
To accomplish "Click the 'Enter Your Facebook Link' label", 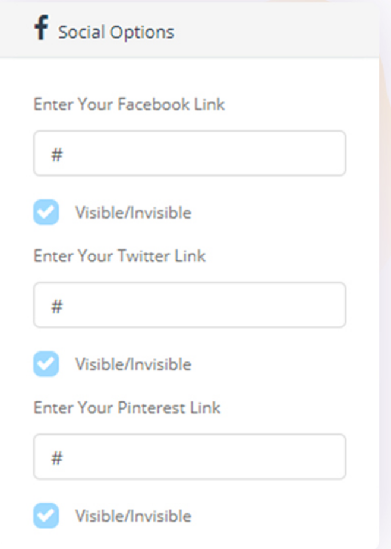I will [129, 104].
